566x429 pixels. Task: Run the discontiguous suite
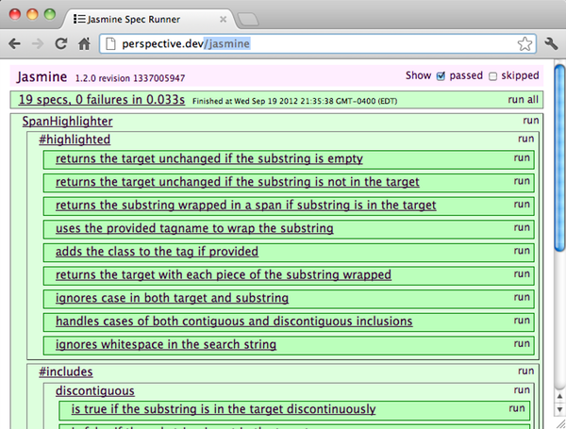[522, 390]
